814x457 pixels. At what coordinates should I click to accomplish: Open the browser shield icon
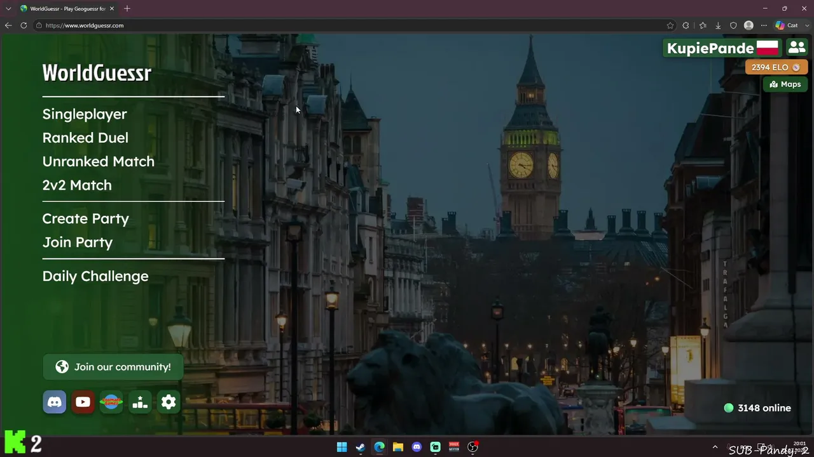coord(733,25)
